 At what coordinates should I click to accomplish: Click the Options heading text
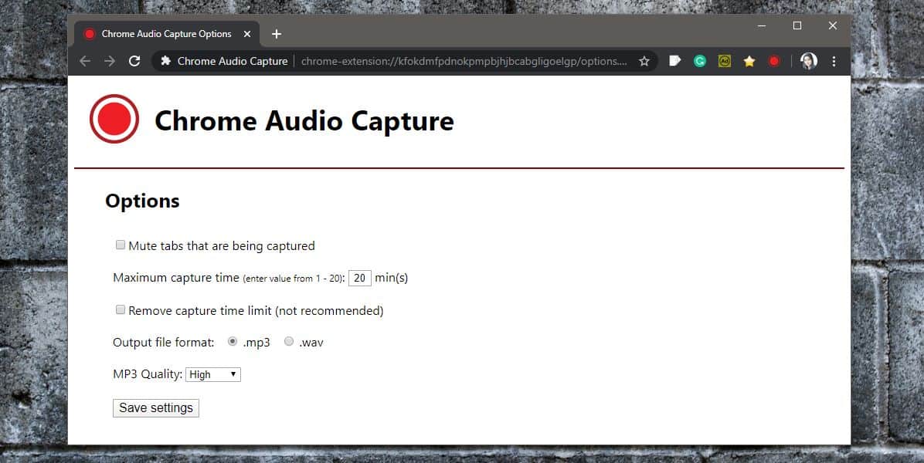pos(142,201)
